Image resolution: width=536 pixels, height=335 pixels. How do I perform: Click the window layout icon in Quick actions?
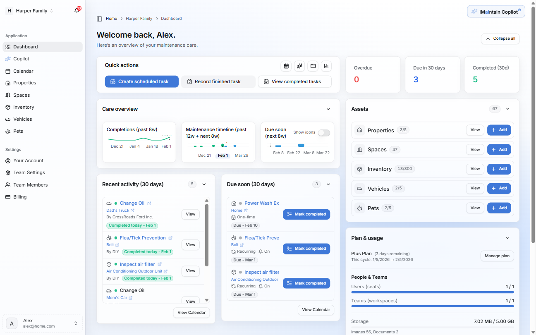pyautogui.click(x=313, y=66)
